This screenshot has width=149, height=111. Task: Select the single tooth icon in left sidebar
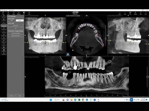(4, 41)
